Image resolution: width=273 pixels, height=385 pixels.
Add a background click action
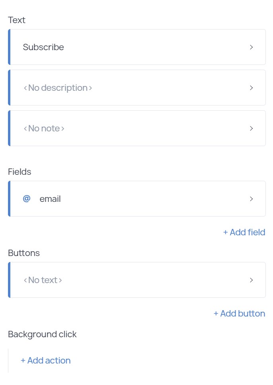click(46, 360)
